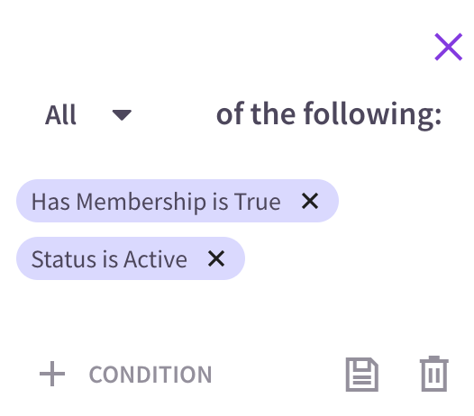Delete the filter with the trash icon

[434, 374]
